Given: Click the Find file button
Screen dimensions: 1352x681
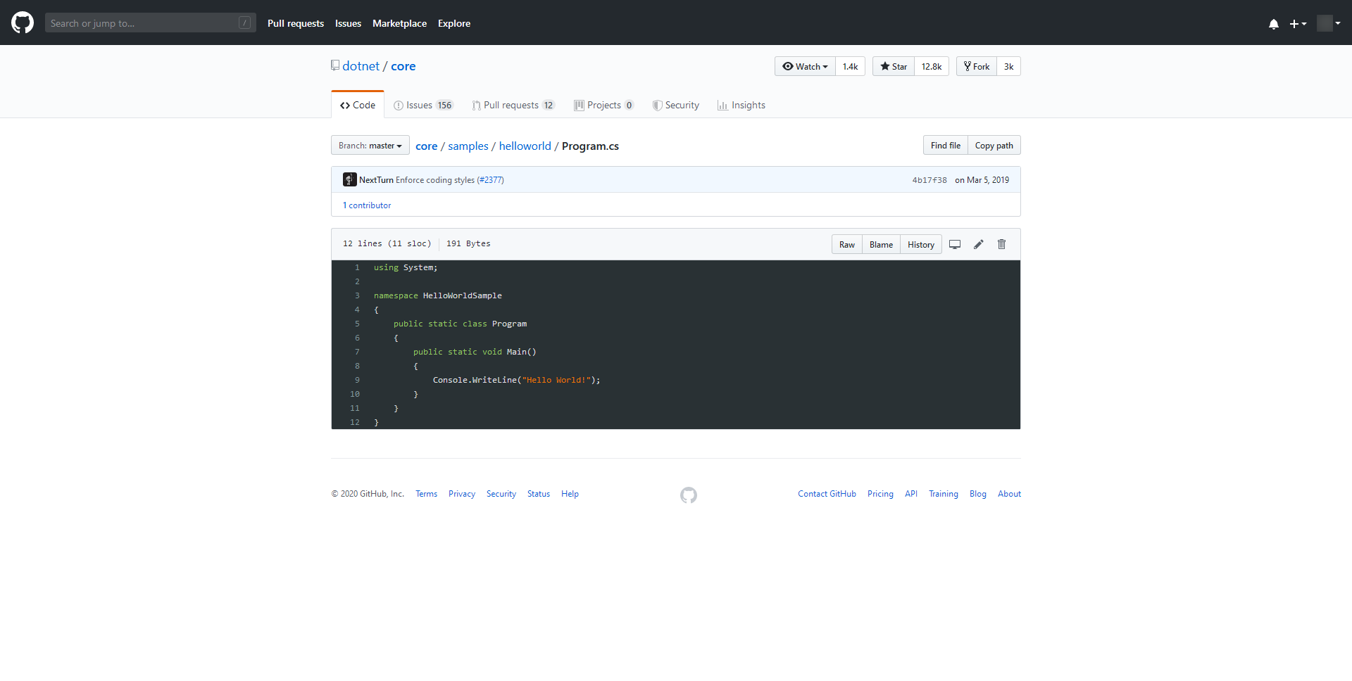Looking at the screenshot, I should (x=945, y=145).
